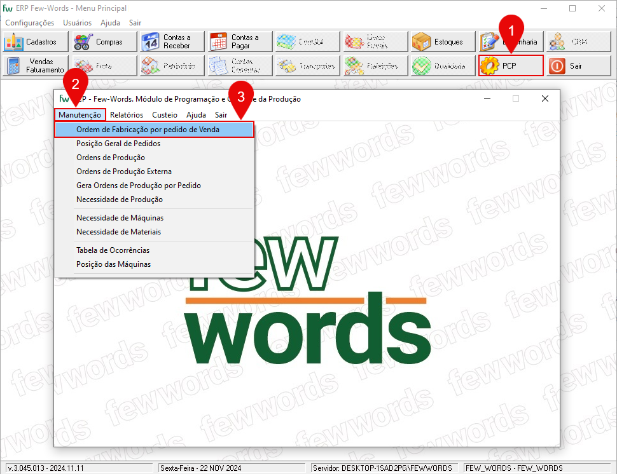This screenshot has width=617, height=474.
Task: Open Tabela de Ocorrências
Action: (154, 250)
